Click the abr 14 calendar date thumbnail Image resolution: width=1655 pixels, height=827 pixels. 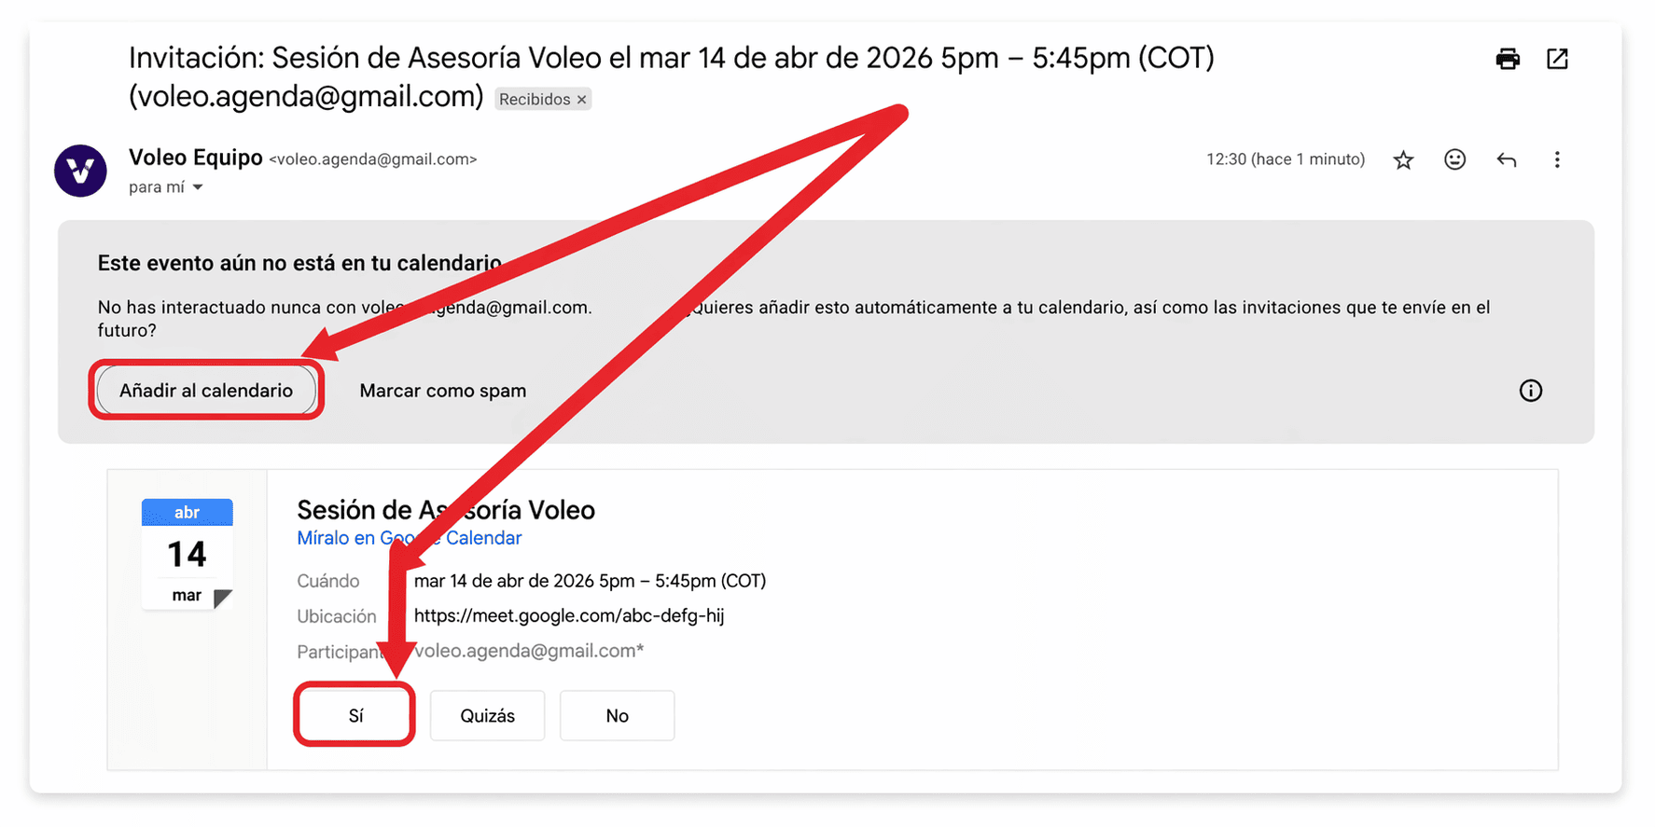(187, 554)
